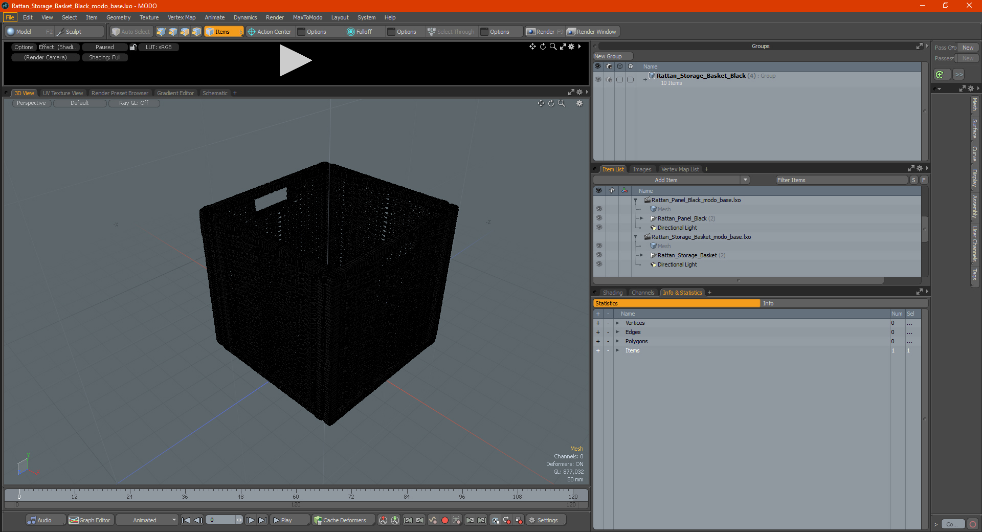
Task: Start preview render with large play arrow
Action: point(295,60)
